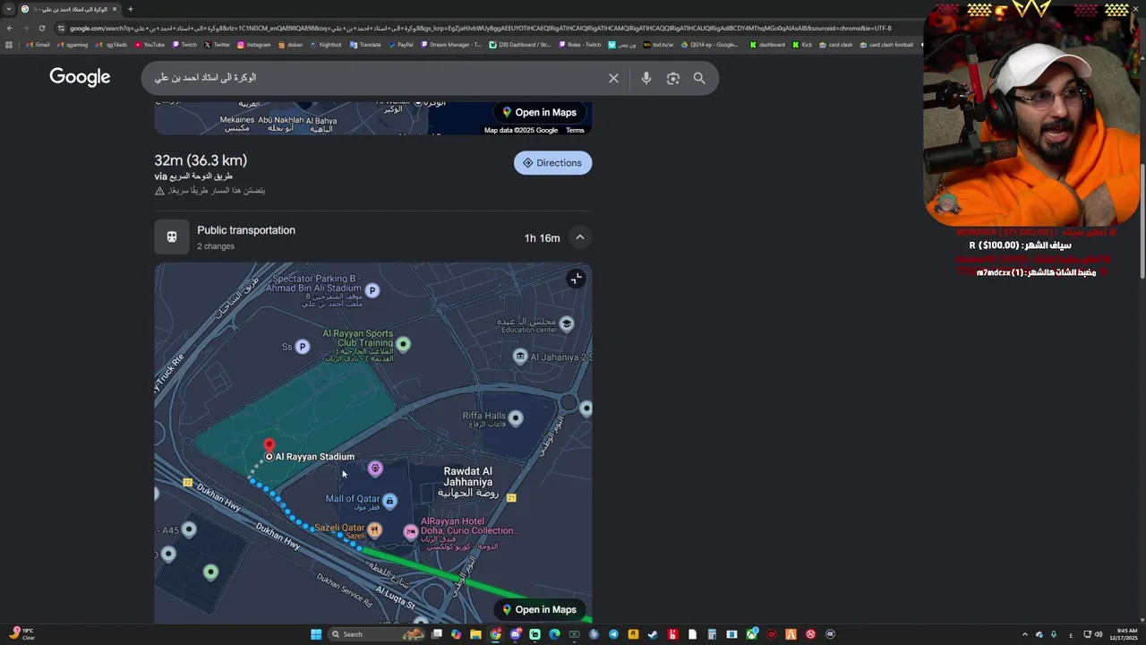Launch Steam from the taskbar
The image size is (1146, 645).
653,634
